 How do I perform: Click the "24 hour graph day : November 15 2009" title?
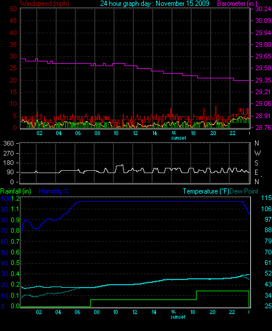(x=155, y=4)
